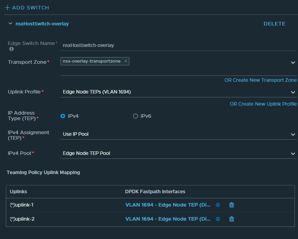Select the IPv6 address type radio button
The image size is (298, 239).
point(136,116)
